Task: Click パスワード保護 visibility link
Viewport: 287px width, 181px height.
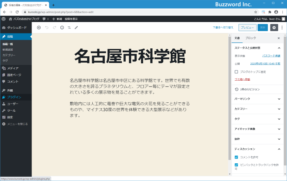Action: tap(271, 56)
